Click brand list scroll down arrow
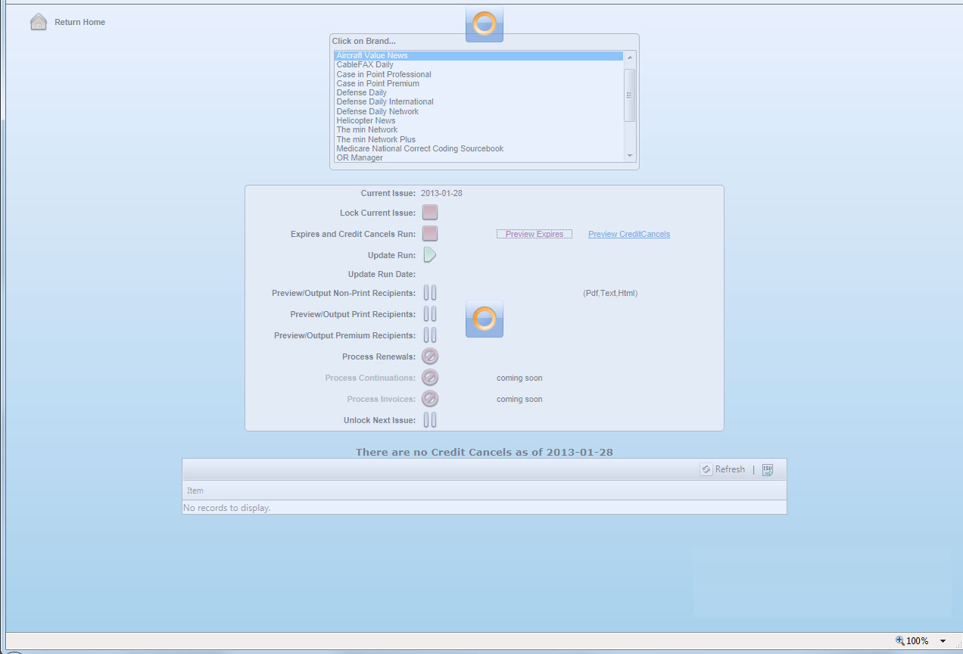This screenshot has width=963, height=654. 630,155
